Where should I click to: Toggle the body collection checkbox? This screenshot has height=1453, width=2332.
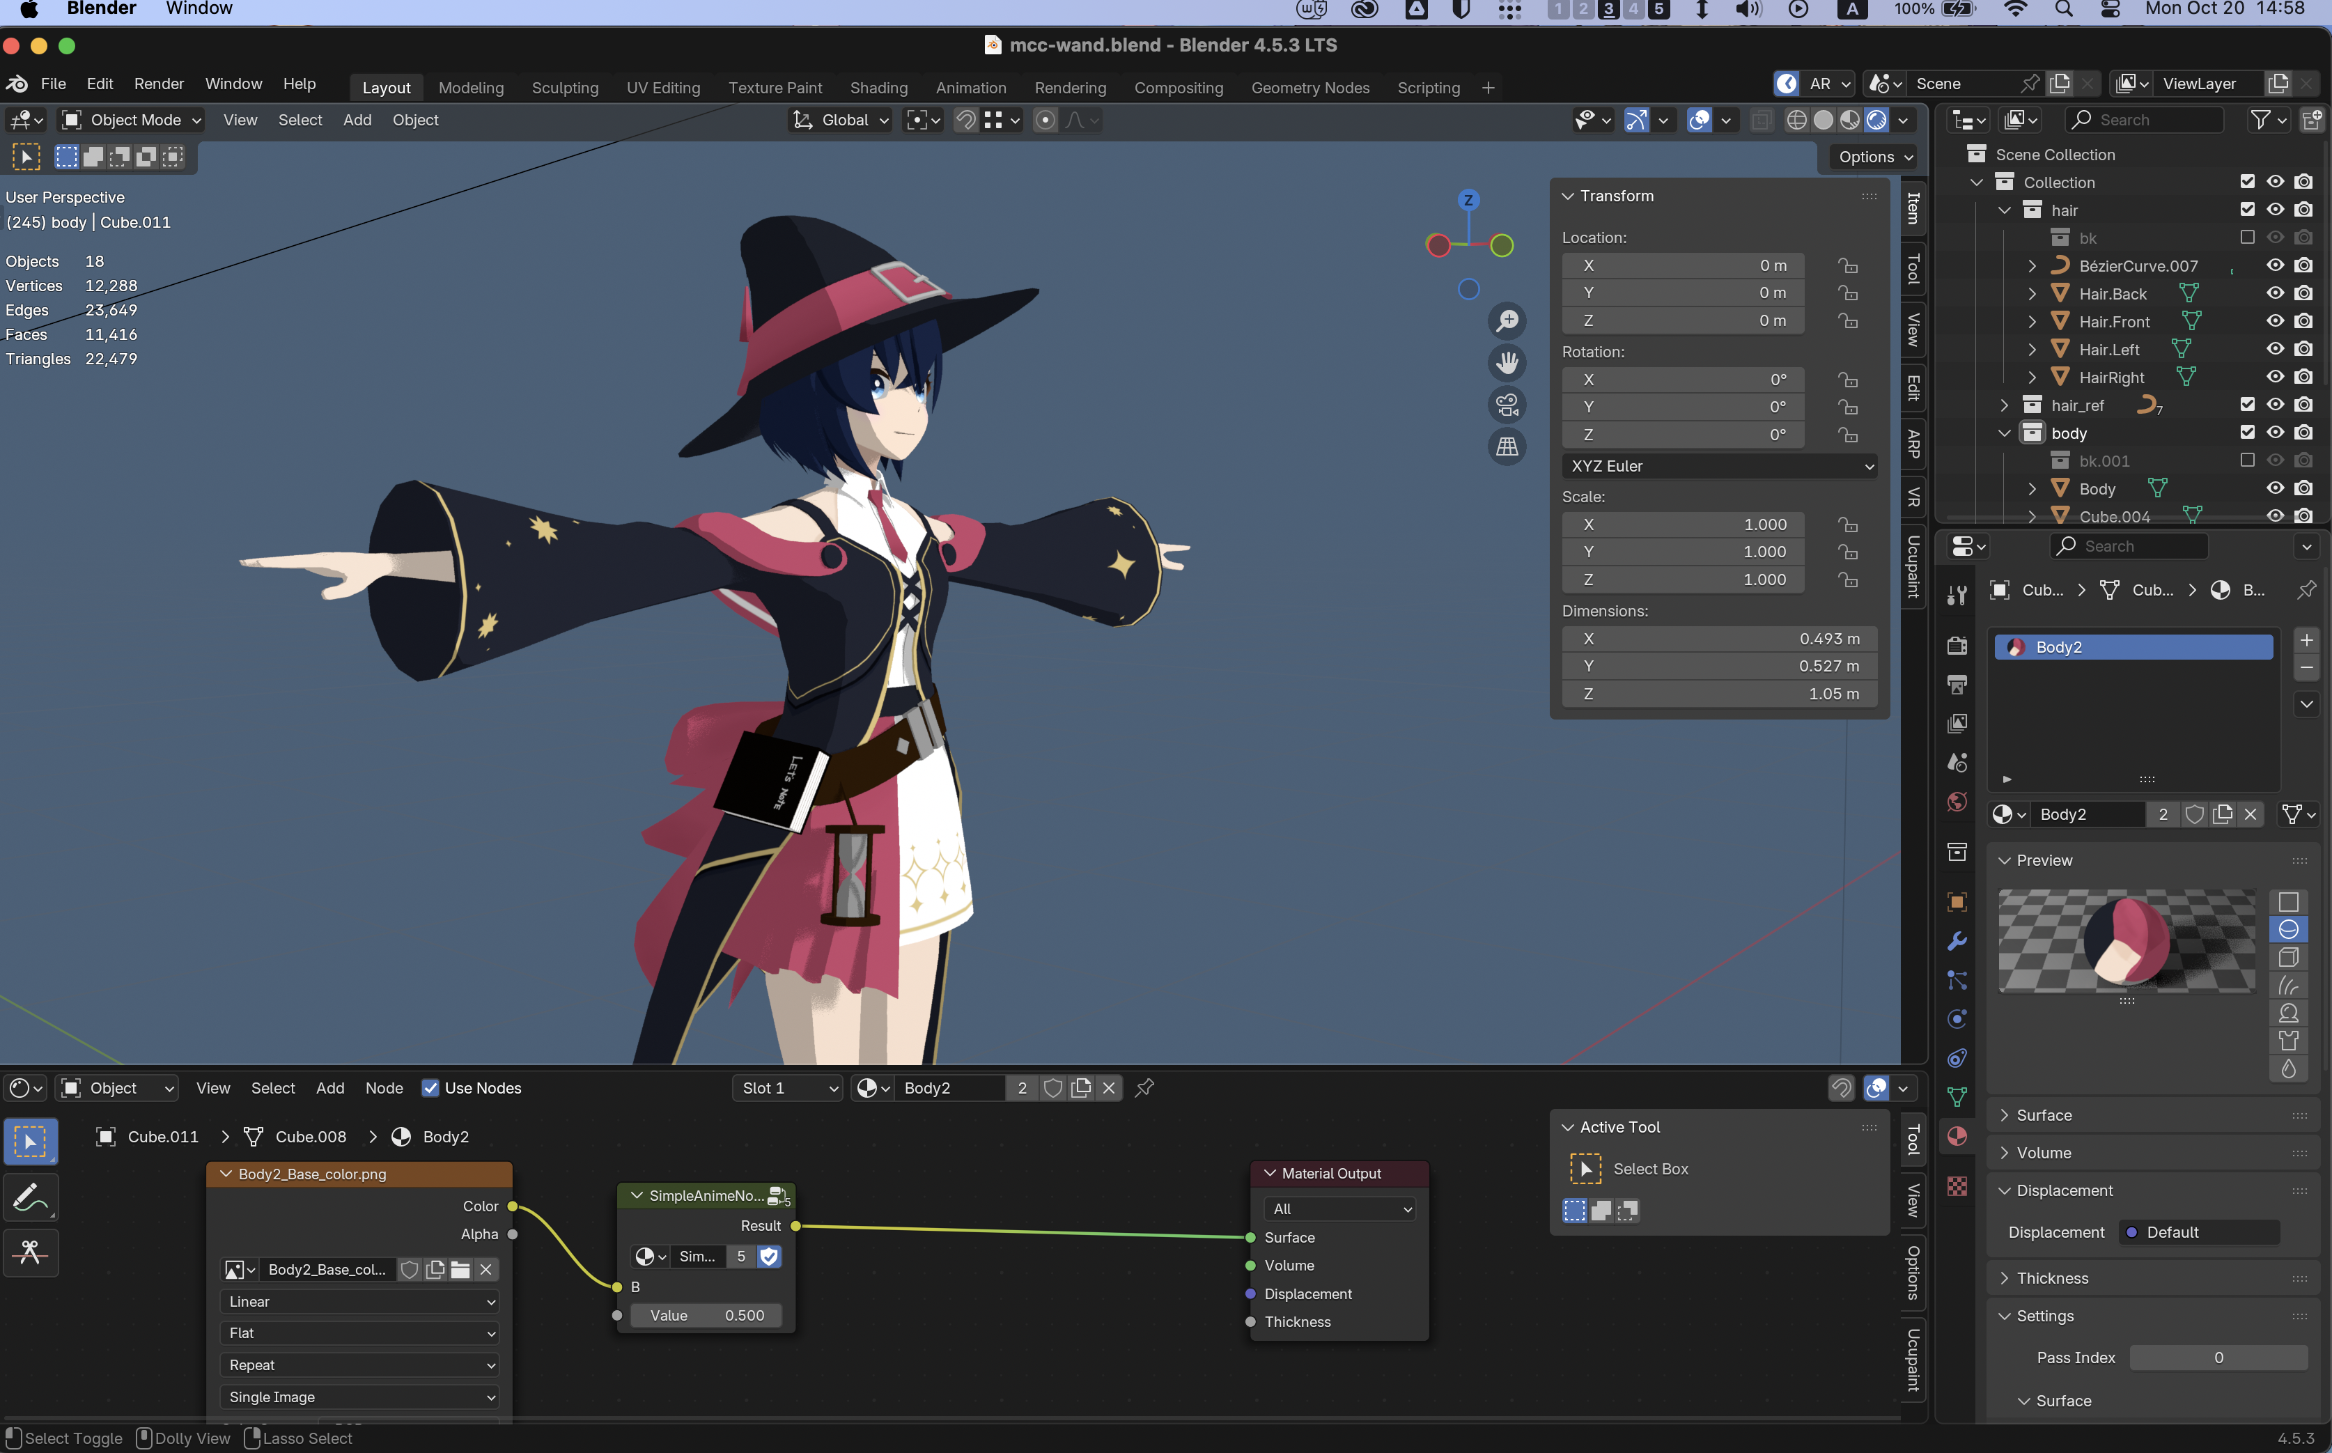(2248, 433)
